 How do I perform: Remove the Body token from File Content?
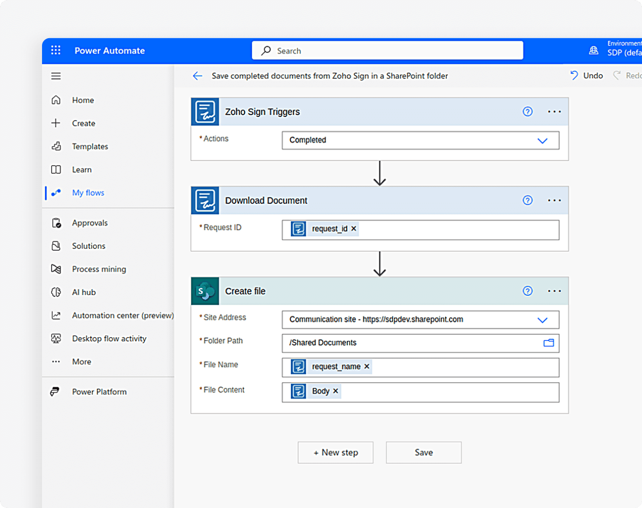pyautogui.click(x=336, y=391)
